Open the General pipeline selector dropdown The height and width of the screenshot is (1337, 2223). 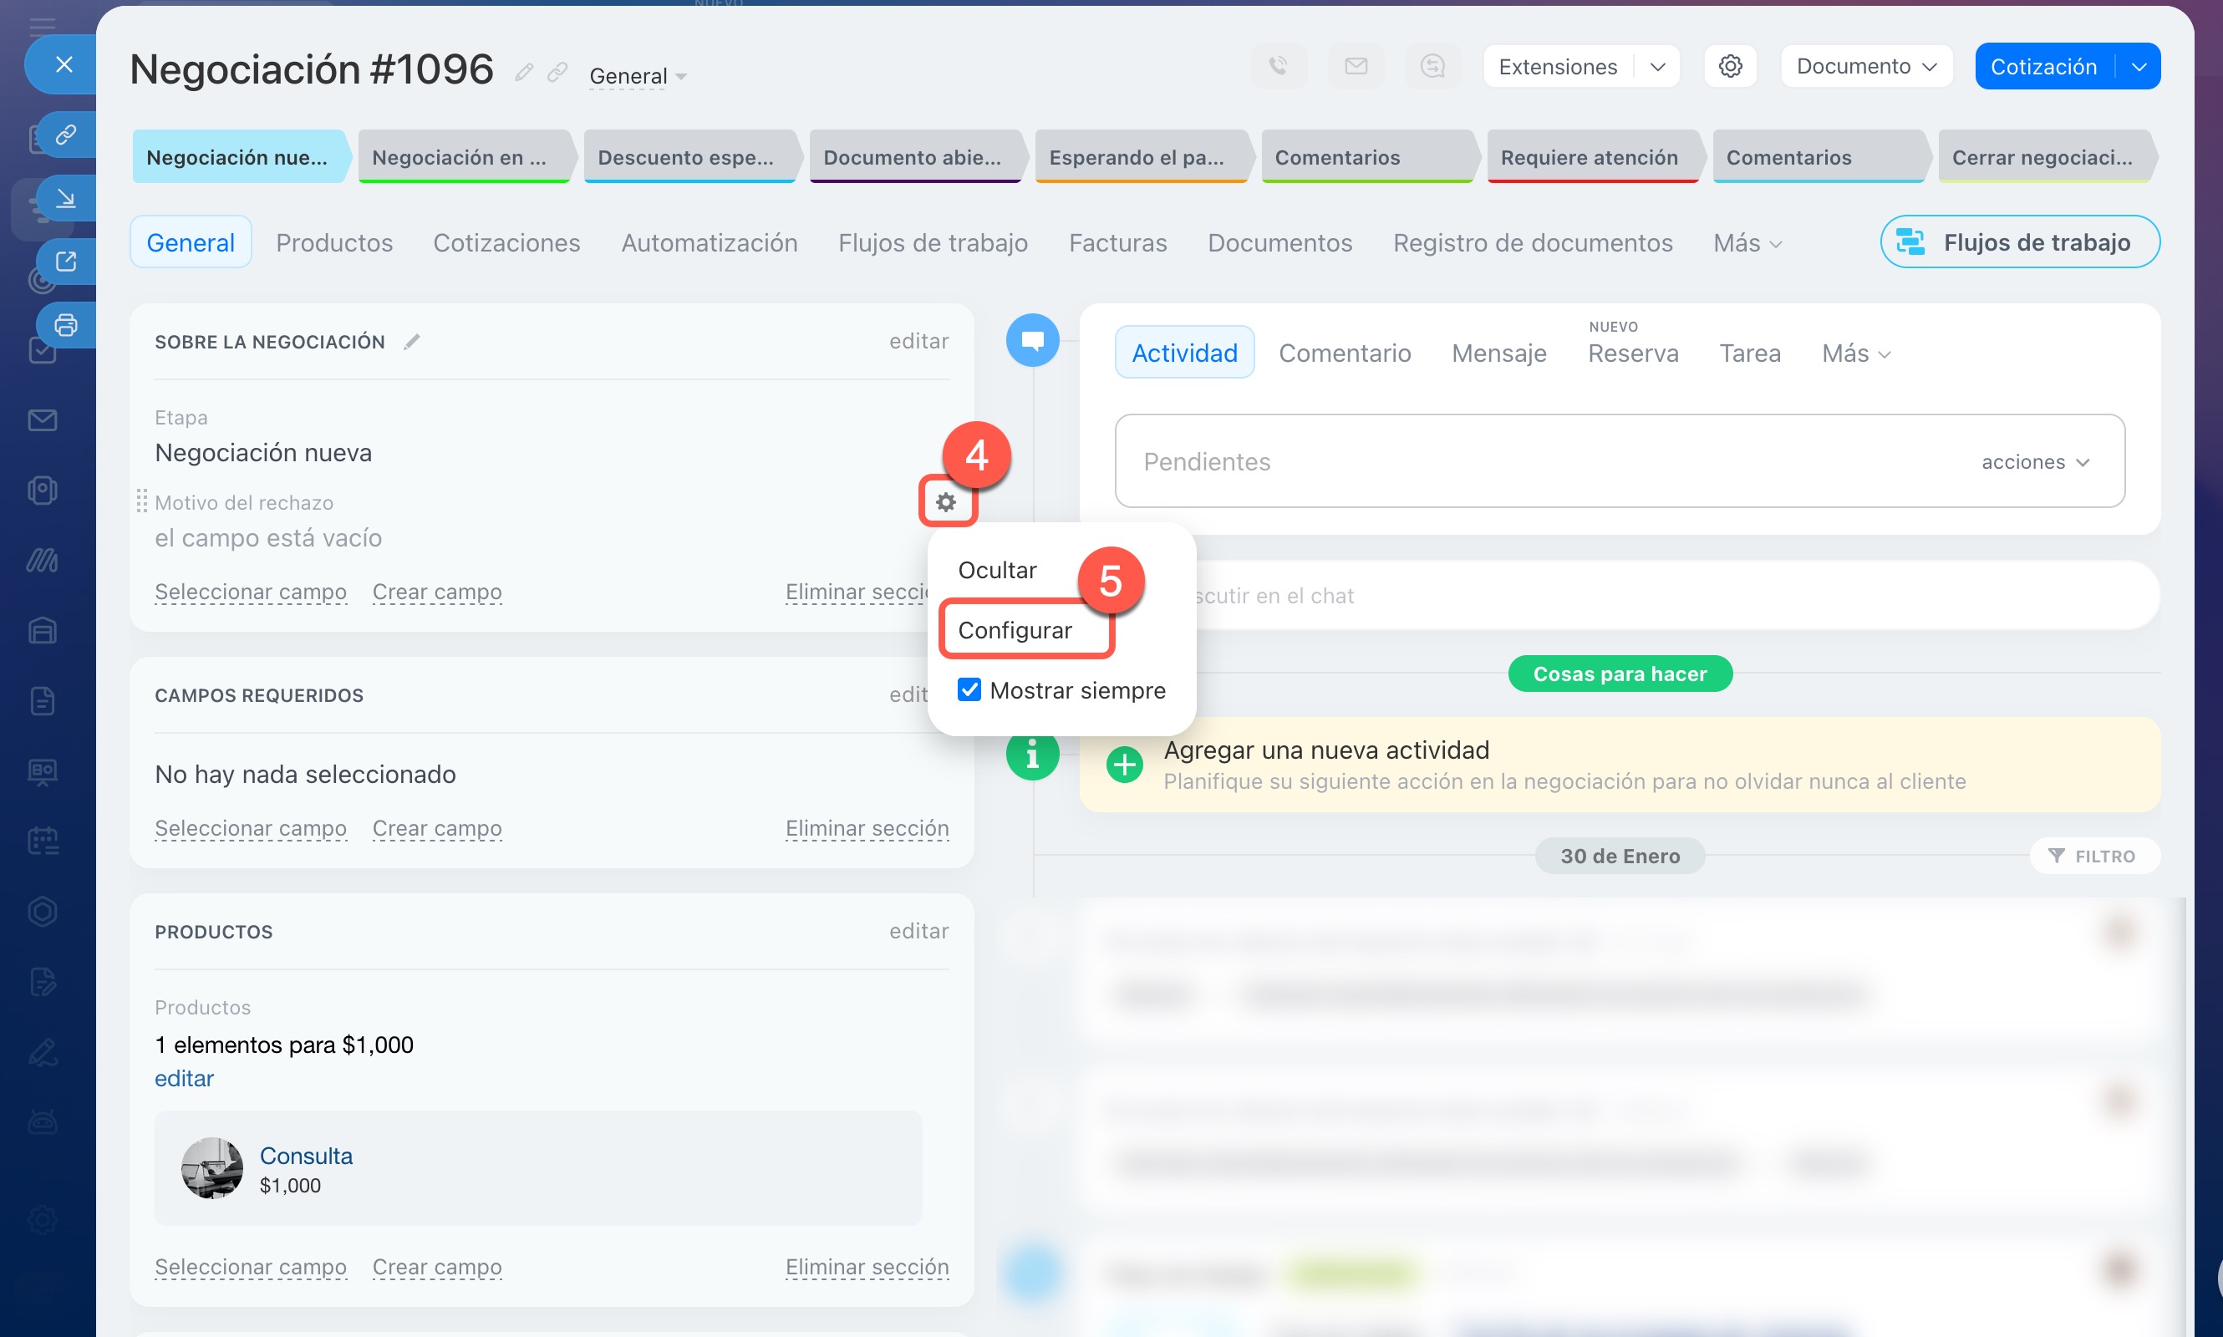(637, 77)
